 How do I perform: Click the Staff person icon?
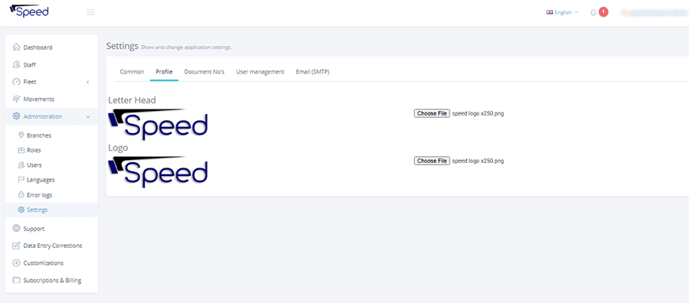pos(16,64)
